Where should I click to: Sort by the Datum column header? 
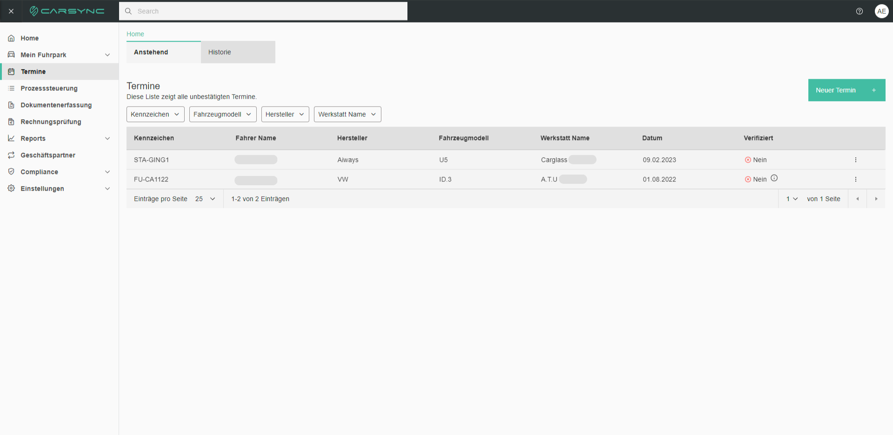click(x=652, y=138)
